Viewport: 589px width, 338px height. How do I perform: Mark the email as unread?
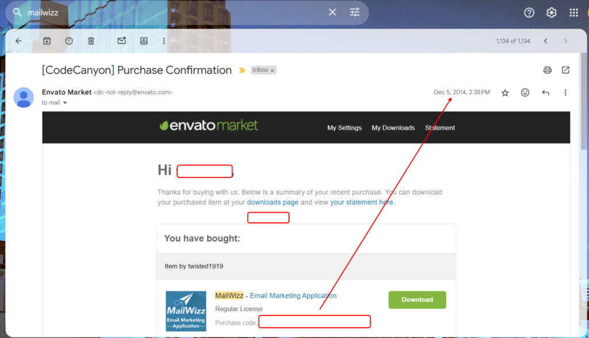click(x=122, y=41)
